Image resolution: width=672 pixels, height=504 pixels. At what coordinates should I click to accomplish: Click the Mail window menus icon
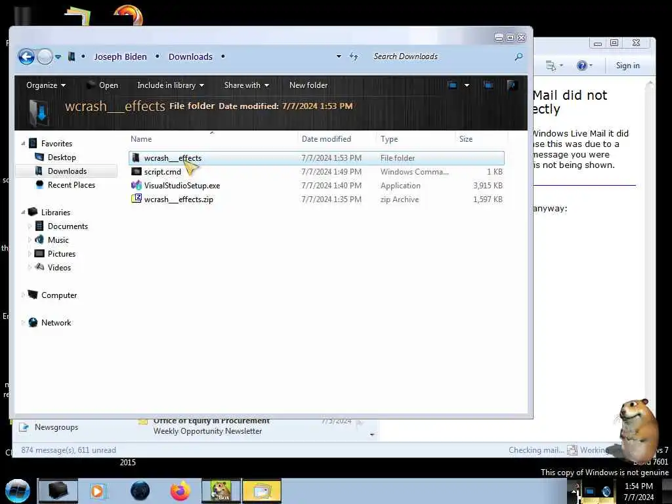[x=551, y=66]
